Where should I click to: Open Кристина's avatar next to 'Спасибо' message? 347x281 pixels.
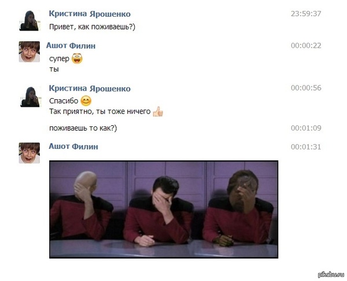point(31,97)
